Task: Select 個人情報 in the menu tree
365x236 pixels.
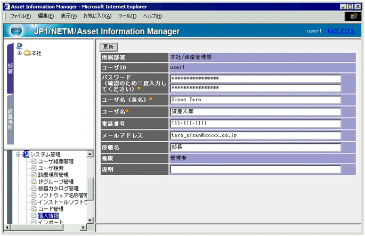Action: tap(48, 216)
